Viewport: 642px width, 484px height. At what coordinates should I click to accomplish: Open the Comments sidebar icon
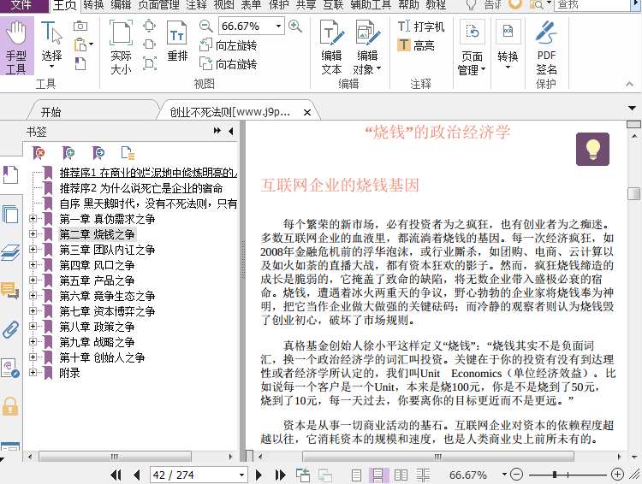click(10, 291)
